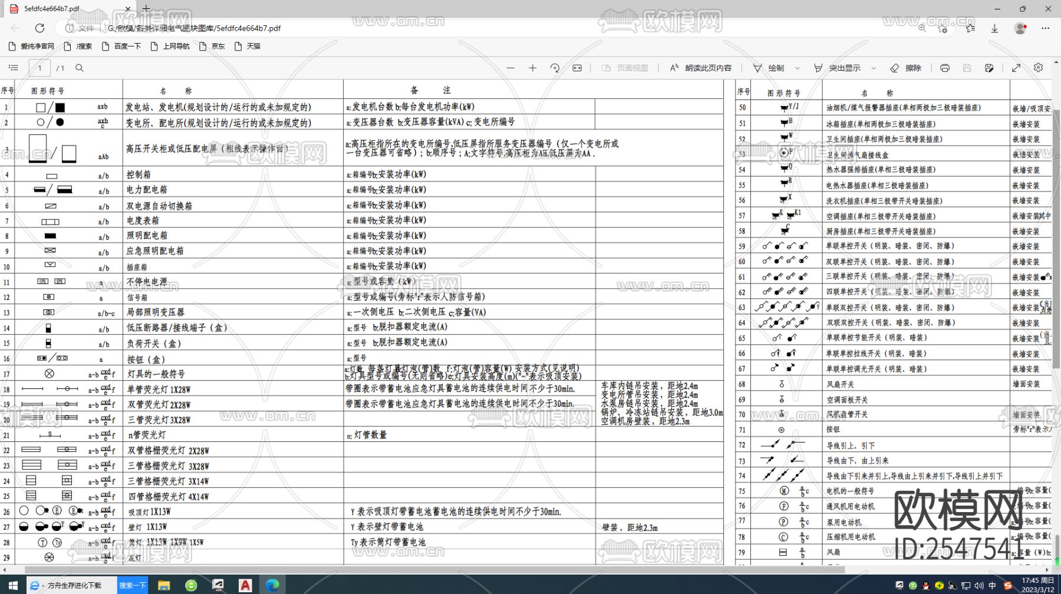Select the 绘制 draw tool
Image resolution: width=1061 pixels, height=594 pixels.
(x=769, y=68)
